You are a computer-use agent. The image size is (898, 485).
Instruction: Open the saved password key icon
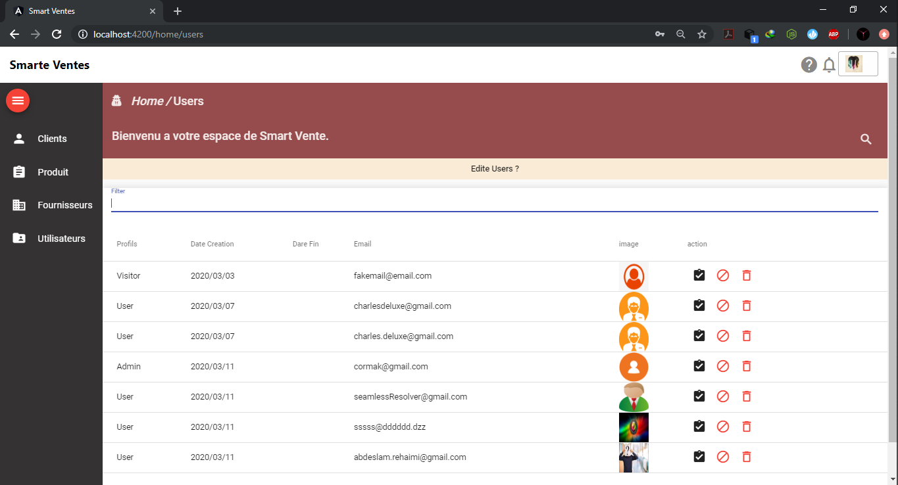coord(660,34)
